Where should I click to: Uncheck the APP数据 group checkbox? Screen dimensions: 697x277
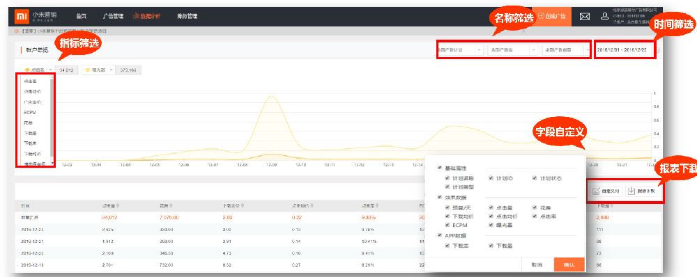440,235
